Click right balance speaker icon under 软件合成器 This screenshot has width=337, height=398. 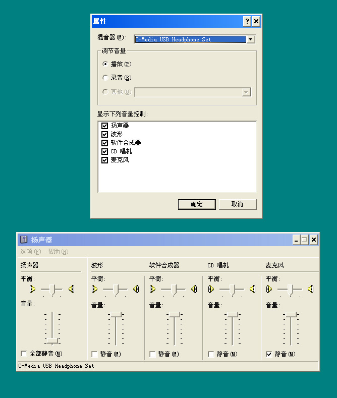[194, 289]
